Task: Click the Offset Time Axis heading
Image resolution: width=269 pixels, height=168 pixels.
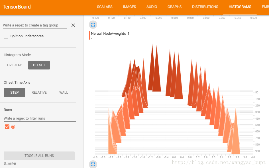Action: point(17,83)
